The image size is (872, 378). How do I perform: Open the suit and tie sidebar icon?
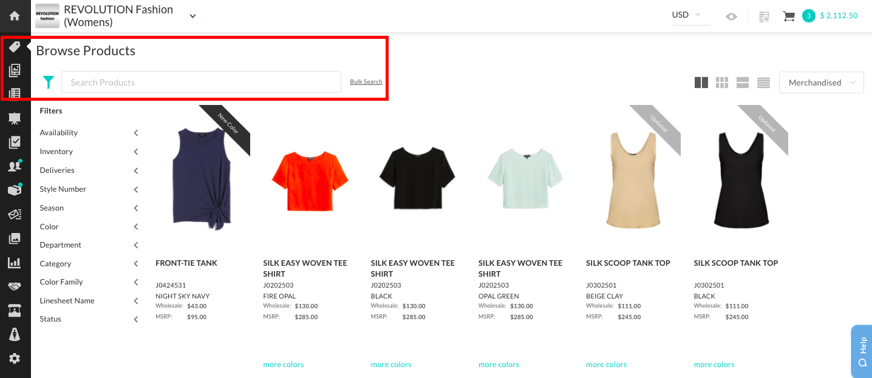pos(15,334)
